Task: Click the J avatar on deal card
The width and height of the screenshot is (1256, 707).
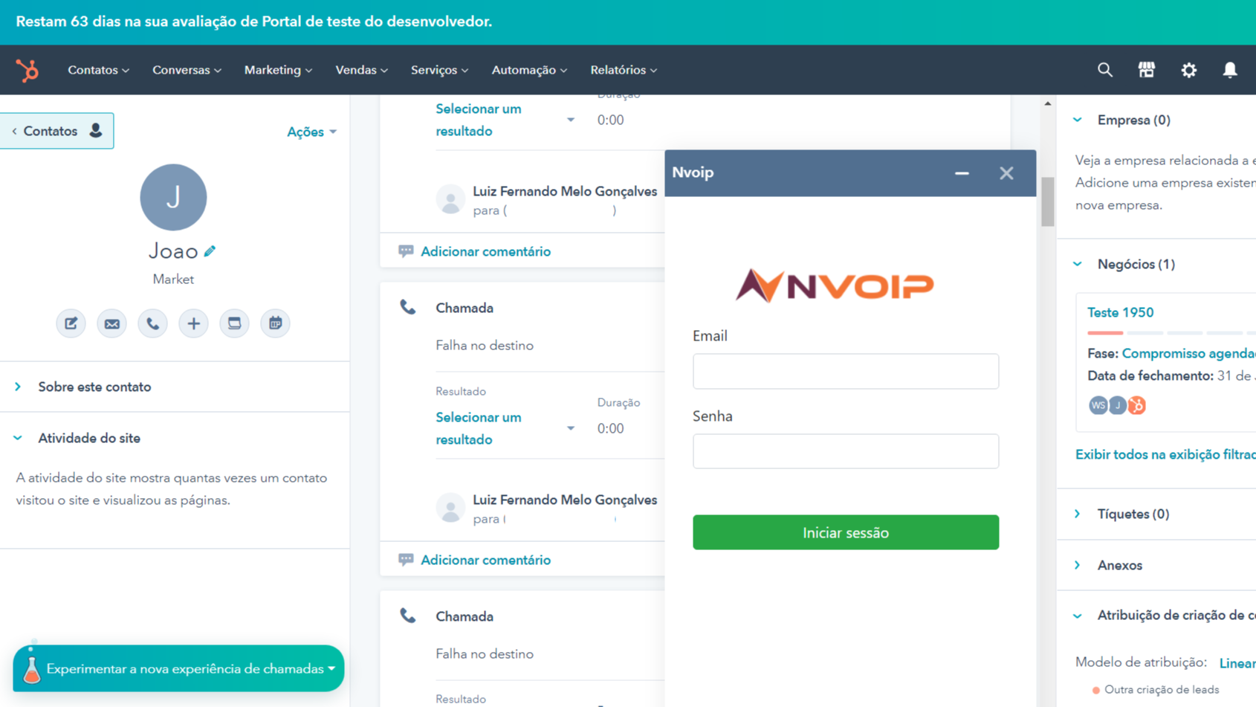Action: click(1117, 405)
